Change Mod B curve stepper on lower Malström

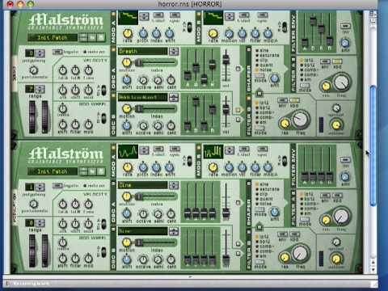[230, 150]
